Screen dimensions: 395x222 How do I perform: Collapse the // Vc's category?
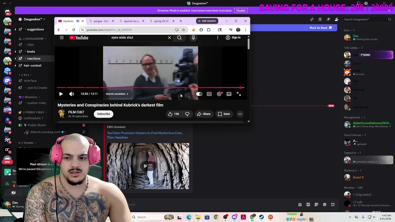(x=25, y=75)
